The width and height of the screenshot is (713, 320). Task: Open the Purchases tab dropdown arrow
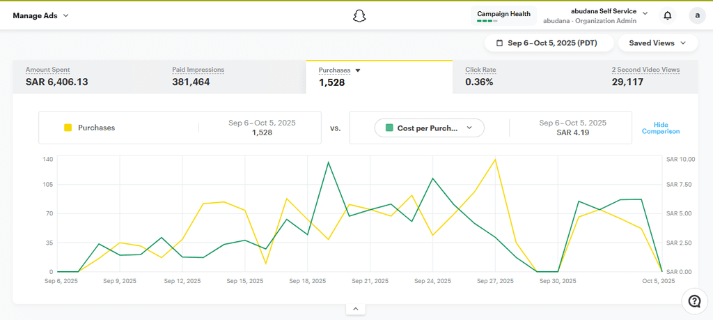tap(358, 70)
